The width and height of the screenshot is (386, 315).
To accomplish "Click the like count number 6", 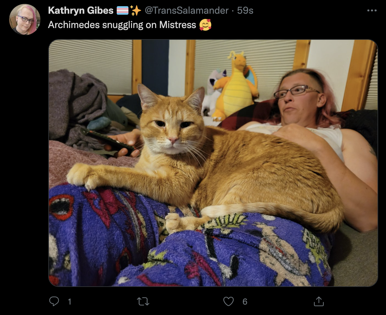I will pyautogui.click(x=245, y=301).
